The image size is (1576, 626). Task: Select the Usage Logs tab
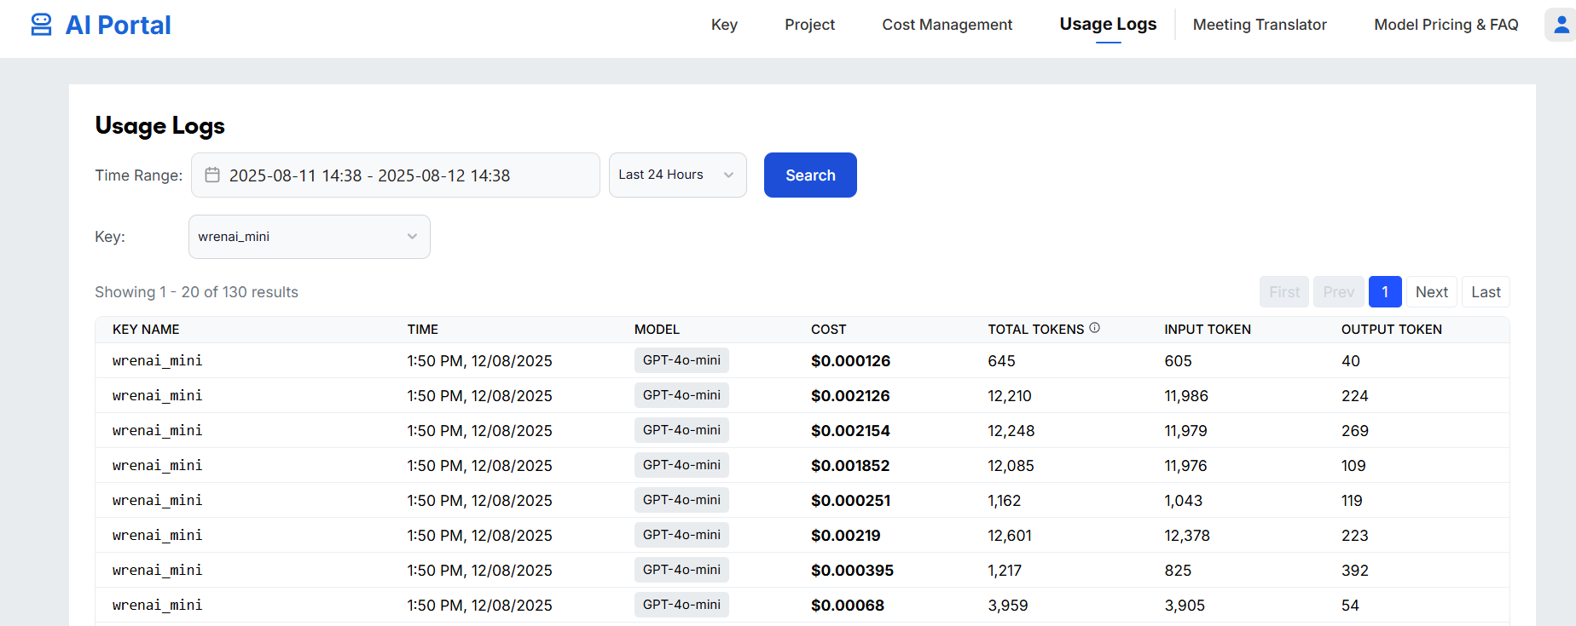(1108, 24)
